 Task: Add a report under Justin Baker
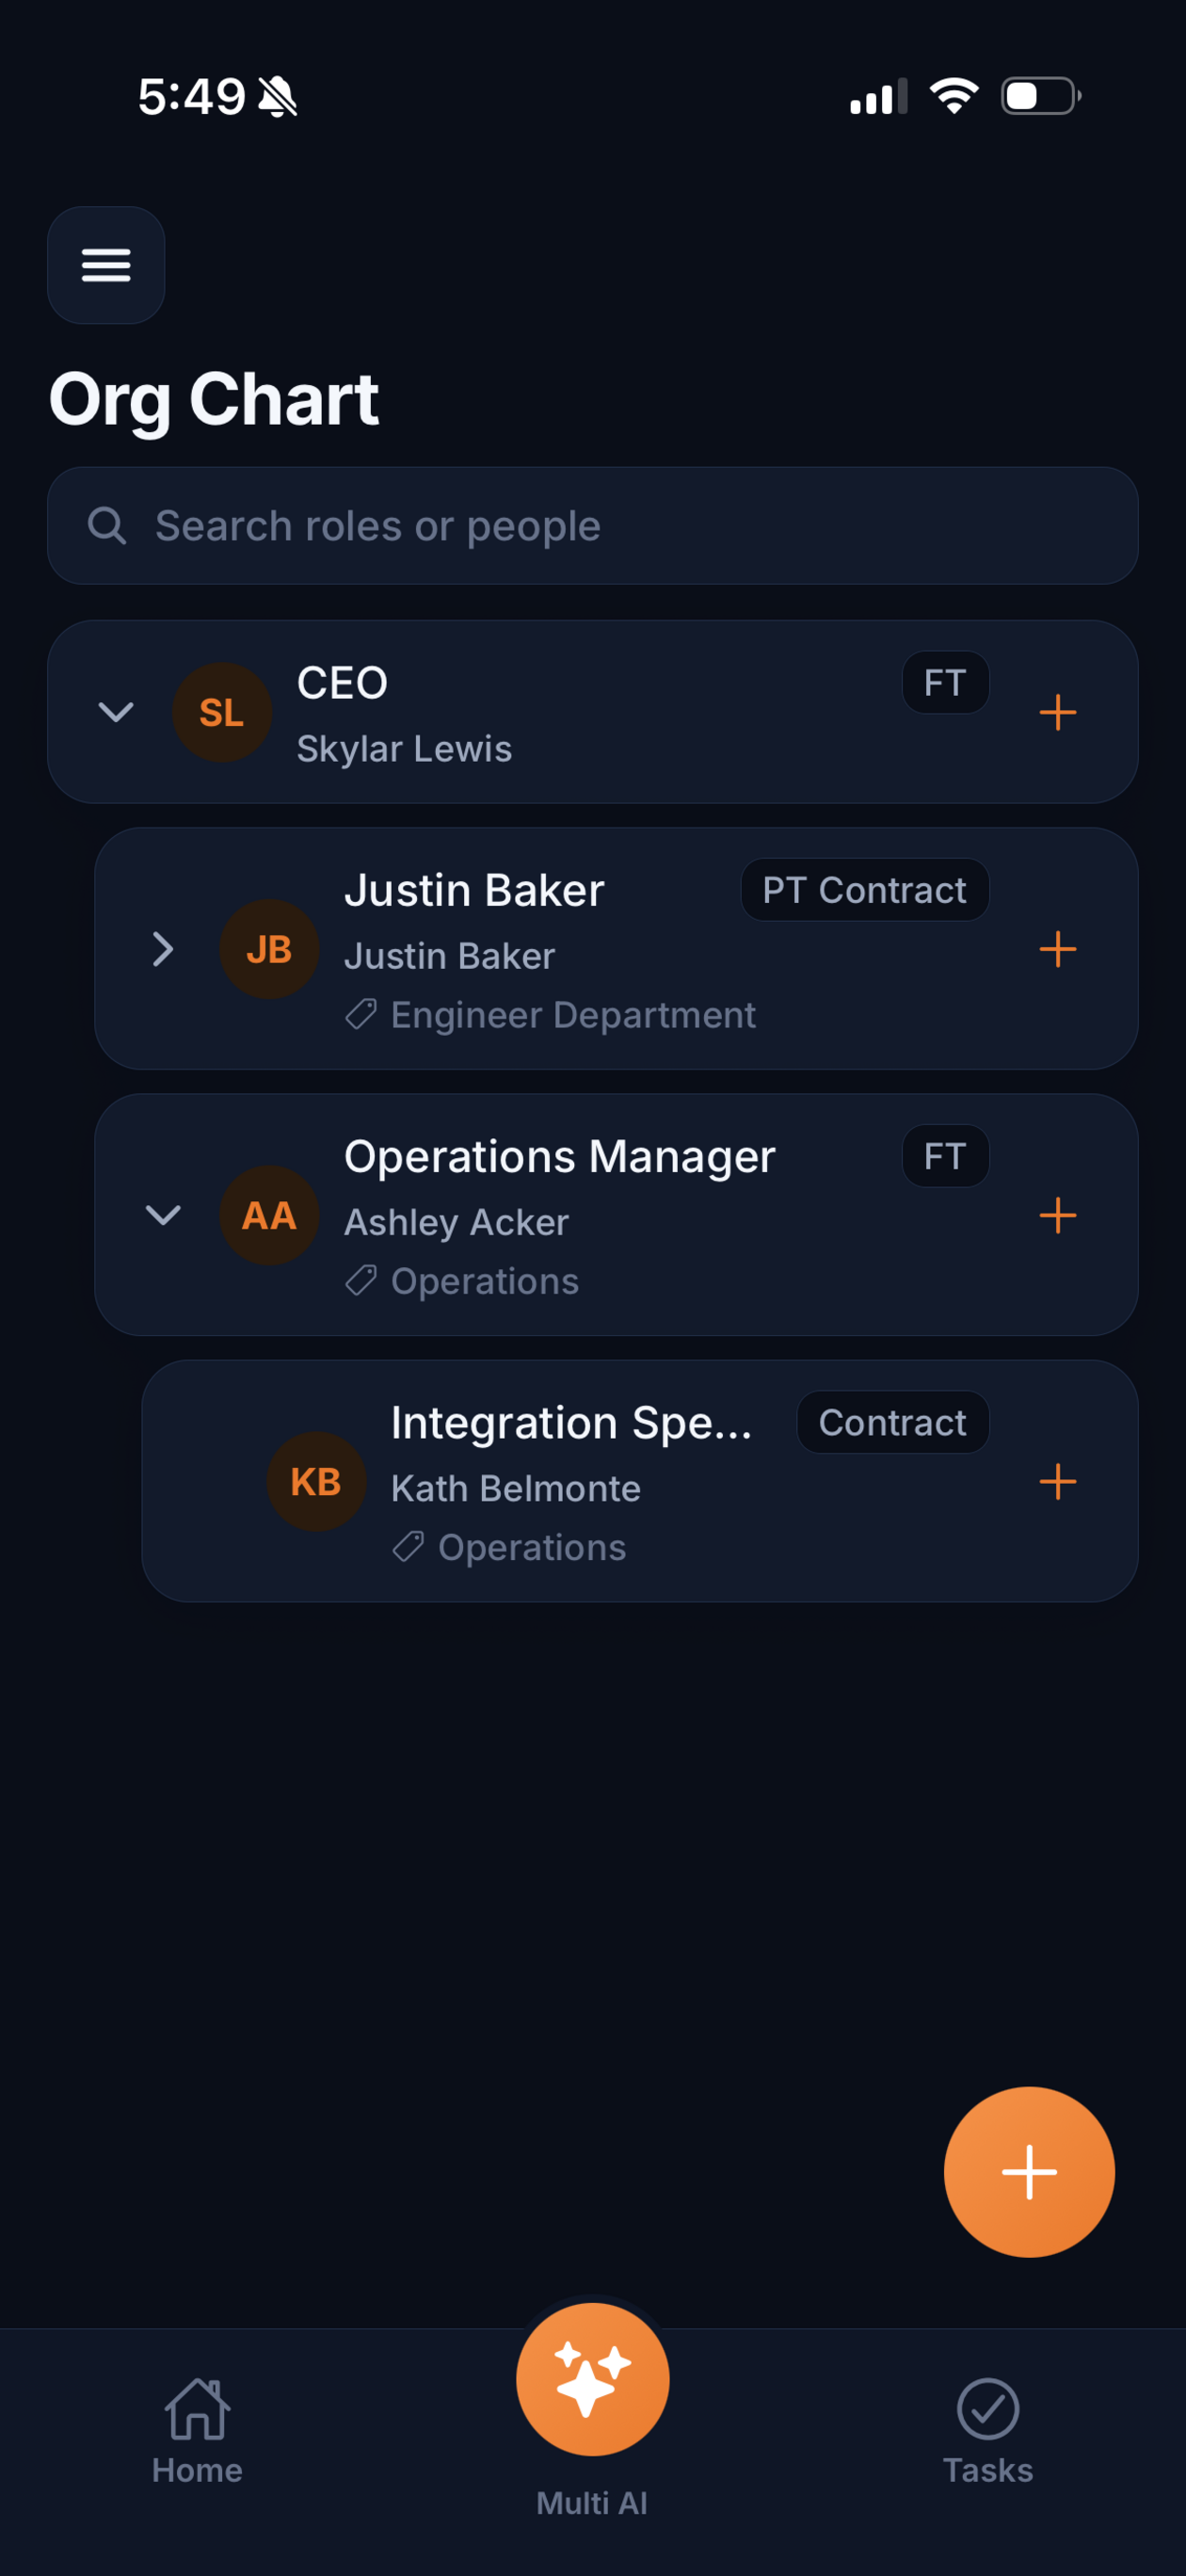(1057, 949)
